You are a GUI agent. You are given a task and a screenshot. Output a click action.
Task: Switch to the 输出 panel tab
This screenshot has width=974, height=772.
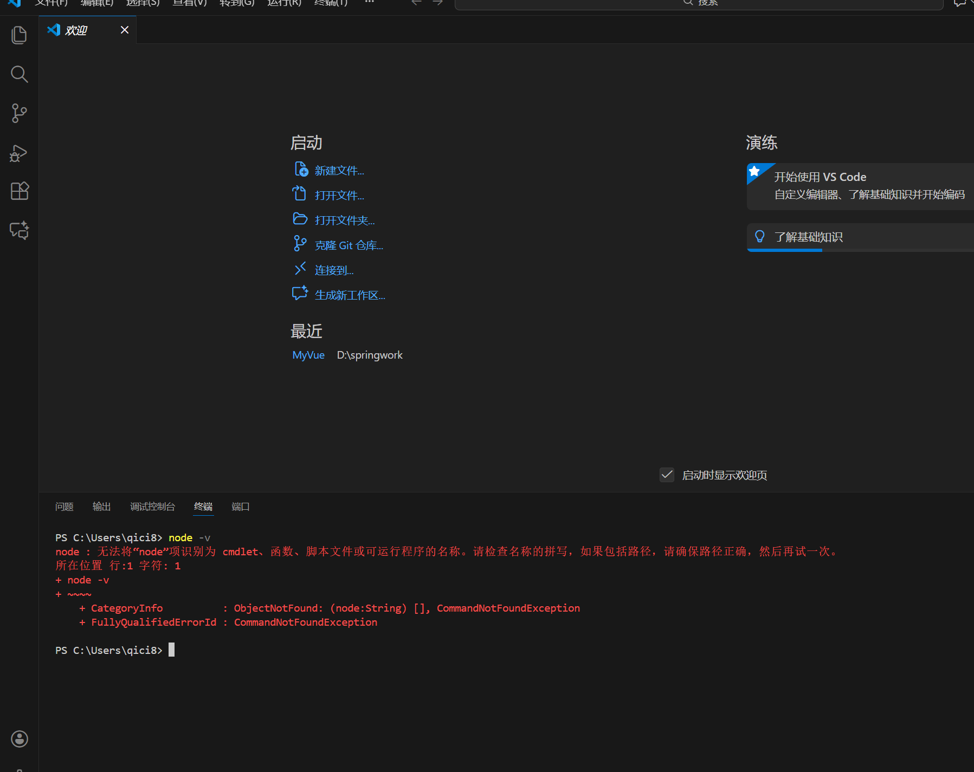(x=102, y=507)
